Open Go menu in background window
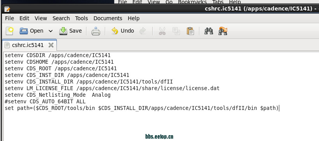The height and width of the screenshot is (141, 319). 169,2
